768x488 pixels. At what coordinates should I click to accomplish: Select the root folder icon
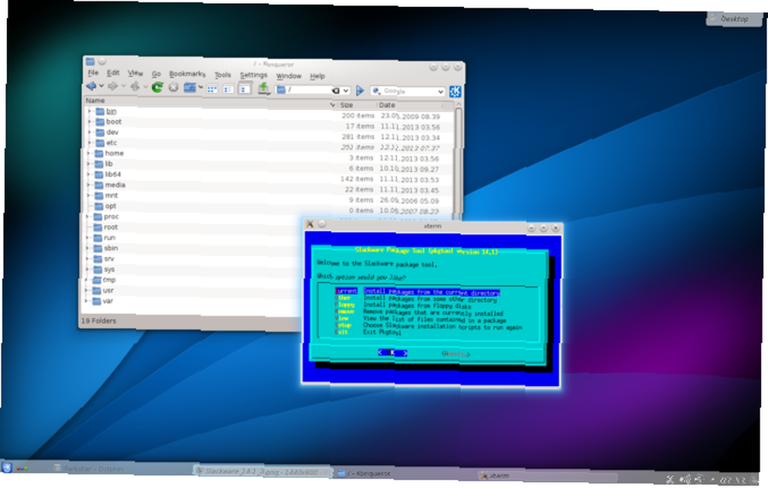coord(98,227)
